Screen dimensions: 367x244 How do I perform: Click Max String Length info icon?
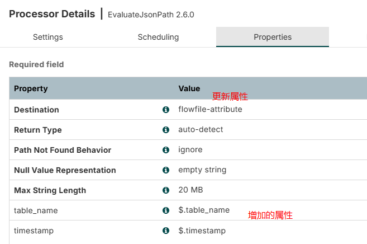click(165, 190)
